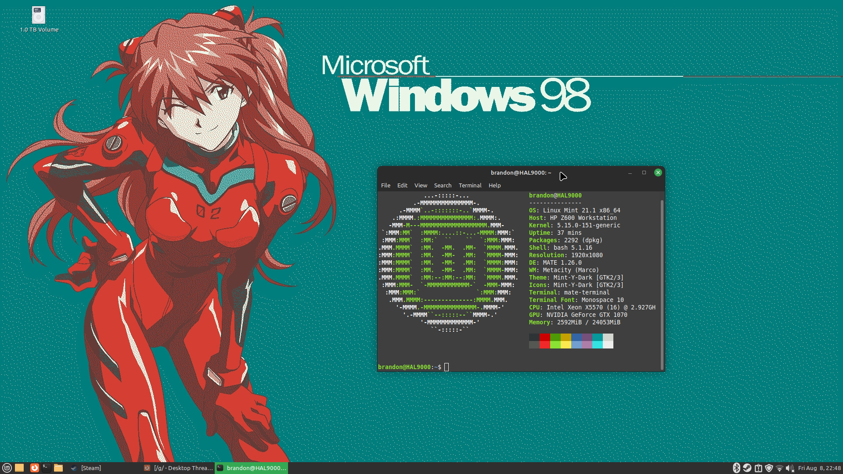The width and height of the screenshot is (843, 474).
Task: Launch terminal from the panel launcher
Action: coord(46,468)
